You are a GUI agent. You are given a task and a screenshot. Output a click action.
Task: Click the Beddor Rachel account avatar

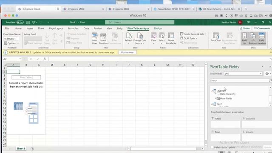pyautogui.click(x=240, y=23)
